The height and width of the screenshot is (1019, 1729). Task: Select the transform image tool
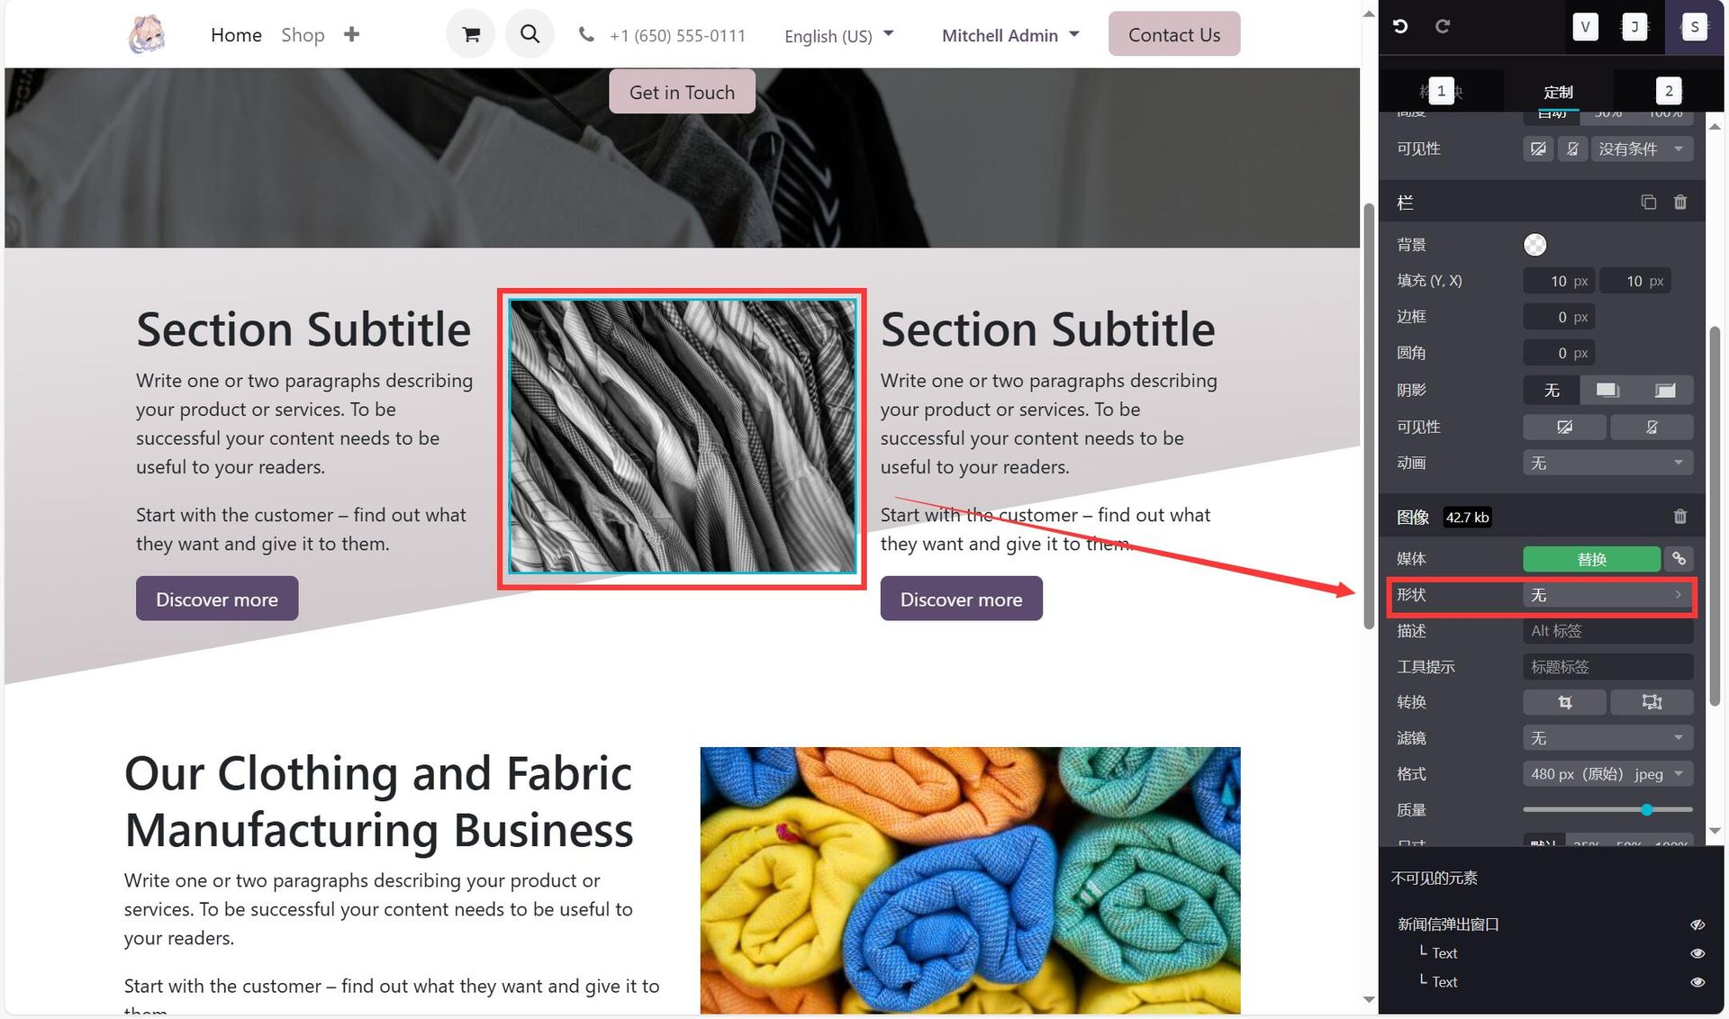coord(1652,702)
